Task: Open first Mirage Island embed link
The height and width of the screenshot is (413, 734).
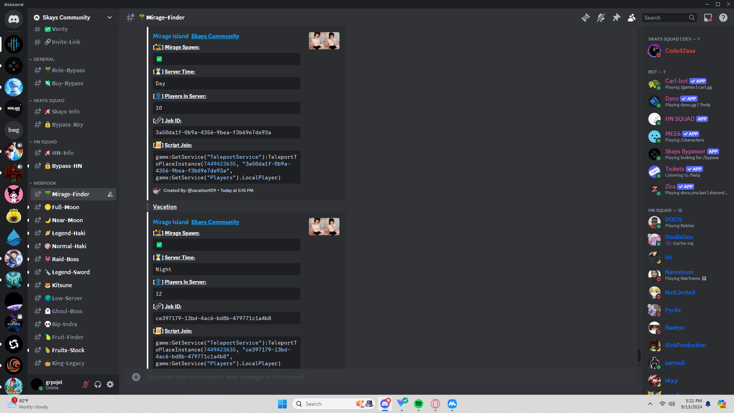Action: [171, 36]
